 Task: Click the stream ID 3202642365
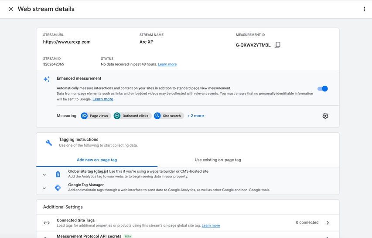[53, 64]
